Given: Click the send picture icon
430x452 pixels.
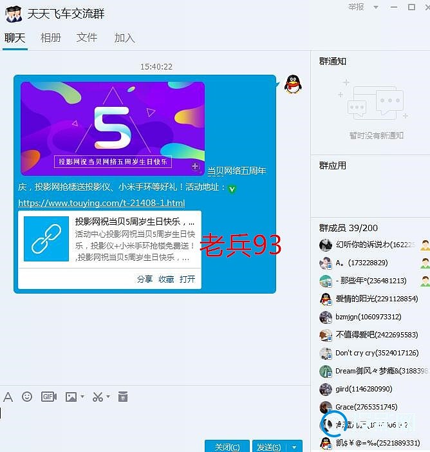Looking at the screenshot, I should pyautogui.click(x=71, y=397).
